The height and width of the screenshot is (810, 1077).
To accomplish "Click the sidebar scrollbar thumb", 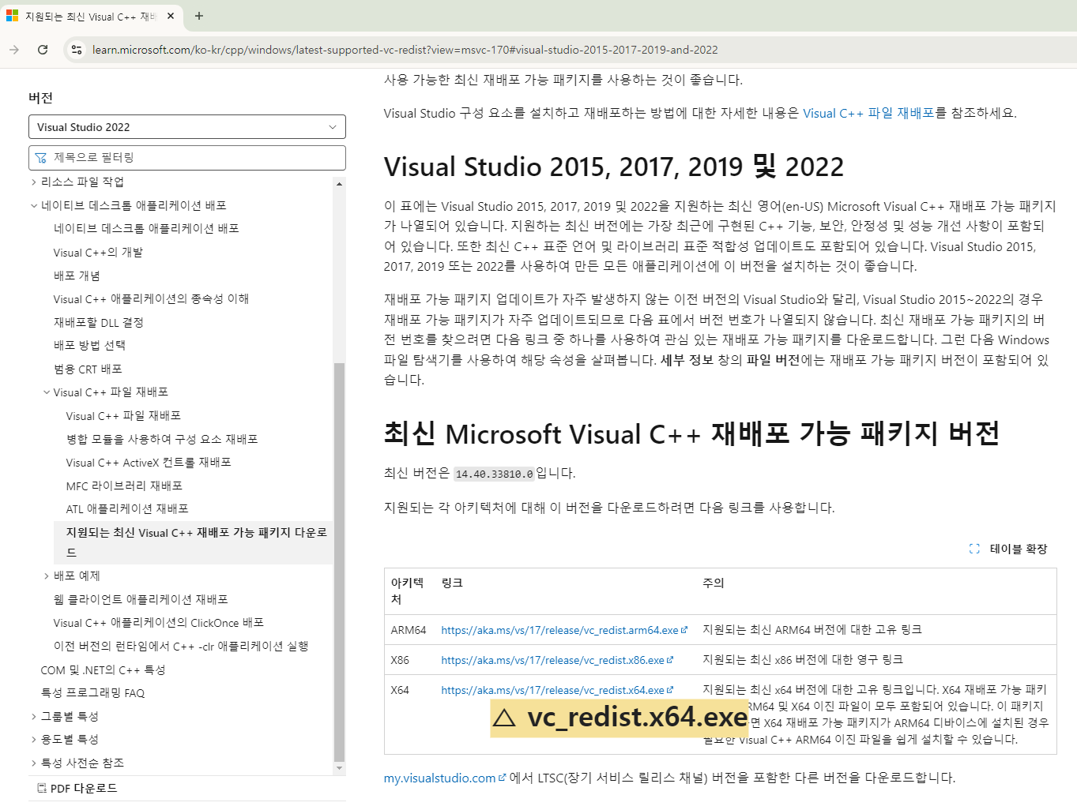I will [340, 562].
